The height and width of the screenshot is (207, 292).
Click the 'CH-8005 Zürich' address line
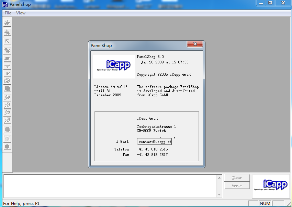[x=151, y=131]
